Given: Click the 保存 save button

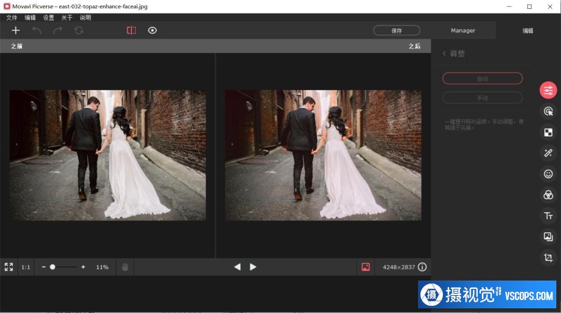Looking at the screenshot, I should [x=396, y=31].
